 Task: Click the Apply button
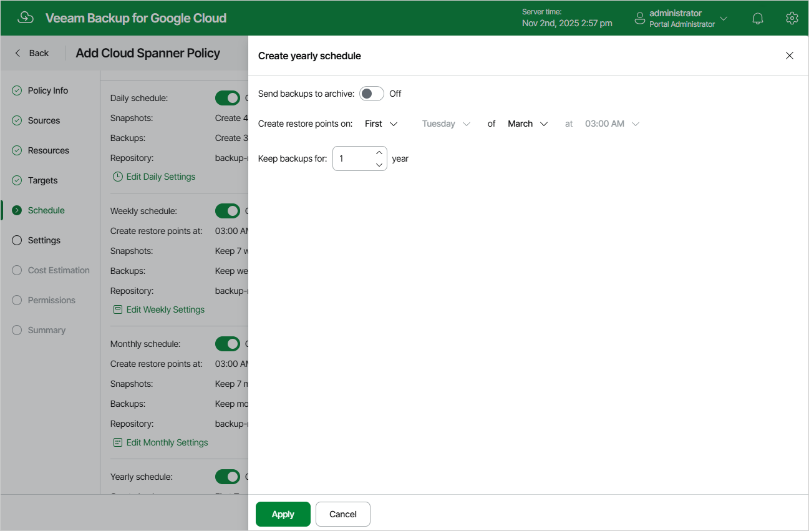click(x=283, y=514)
